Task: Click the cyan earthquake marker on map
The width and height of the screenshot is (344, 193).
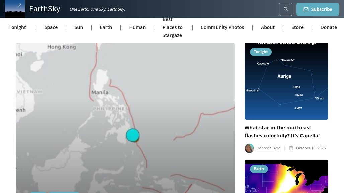Action: click(x=133, y=135)
